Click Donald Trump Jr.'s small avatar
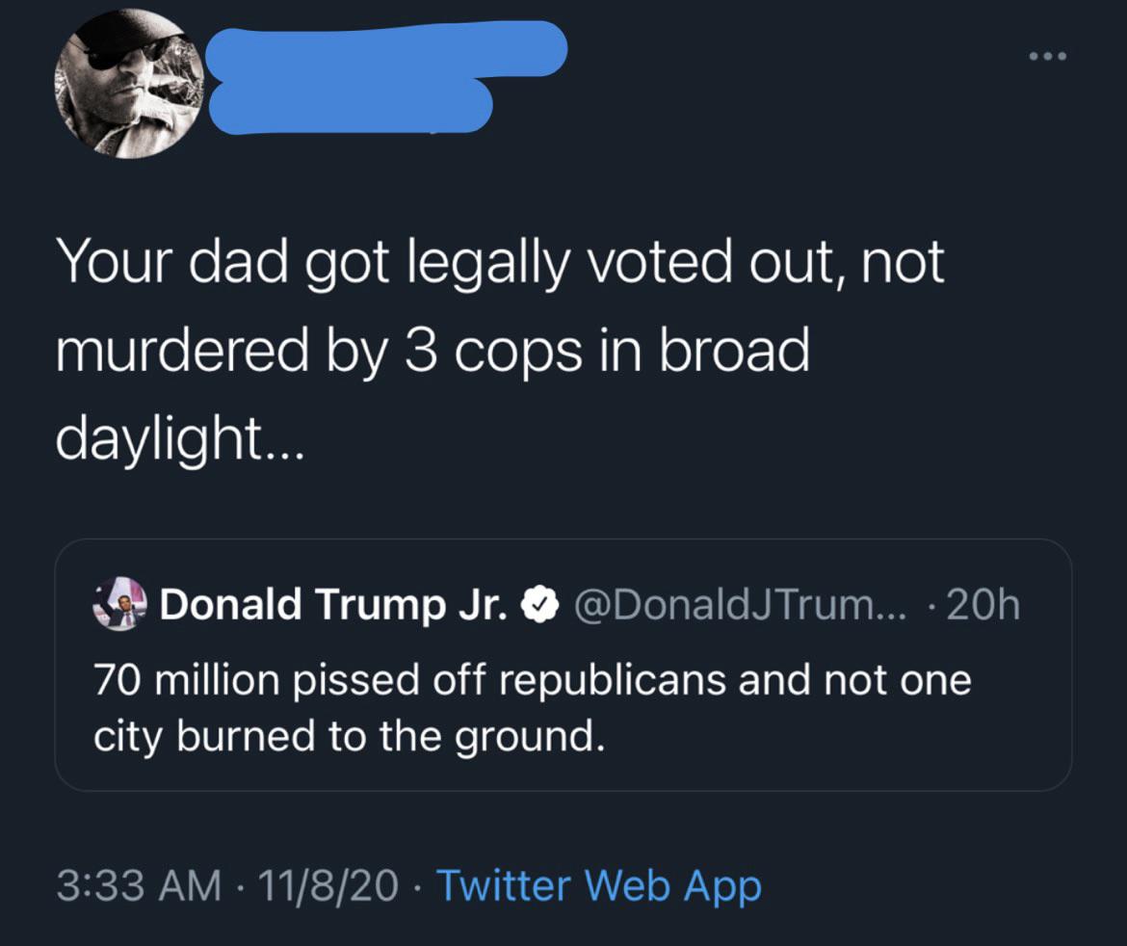The image size is (1127, 946). tap(117, 604)
